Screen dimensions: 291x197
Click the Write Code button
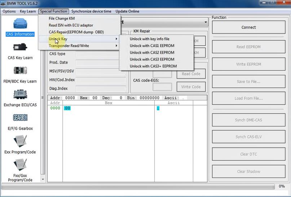[x=191, y=87]
